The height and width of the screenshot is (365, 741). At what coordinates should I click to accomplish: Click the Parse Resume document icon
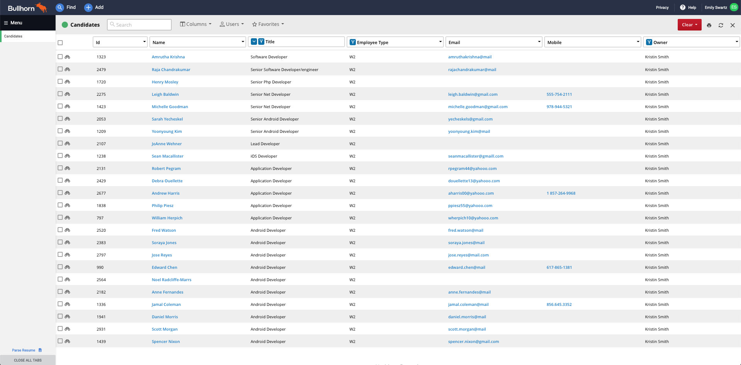point(40,350)
